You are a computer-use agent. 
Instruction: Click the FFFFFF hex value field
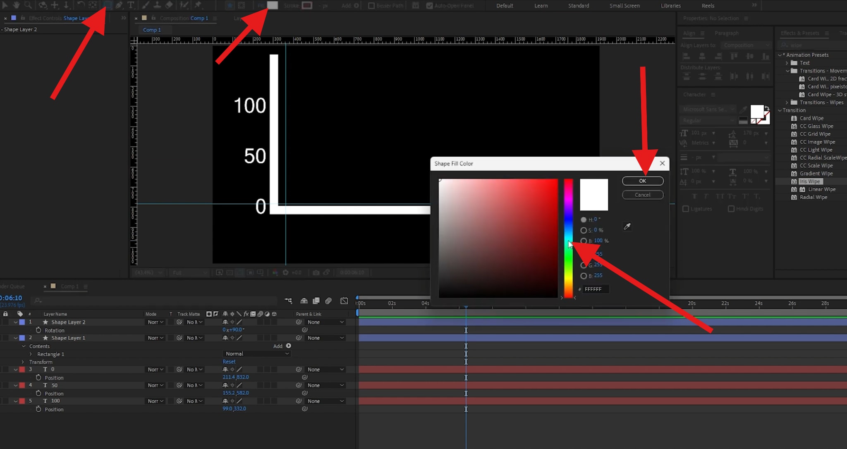tap(595, 289)
